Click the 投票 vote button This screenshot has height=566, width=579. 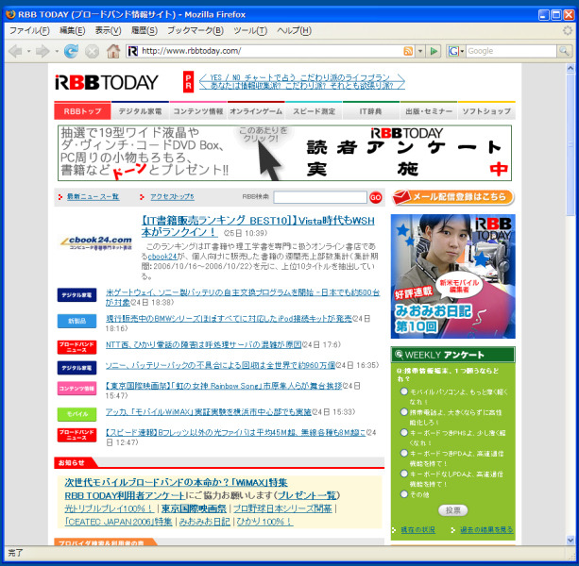click(452, 510)
